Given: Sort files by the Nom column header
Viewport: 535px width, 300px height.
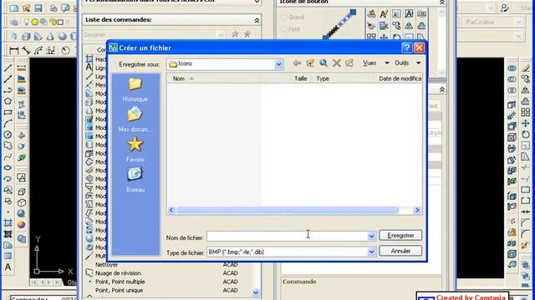Looking at the screenshot, I should pos(213,78).
